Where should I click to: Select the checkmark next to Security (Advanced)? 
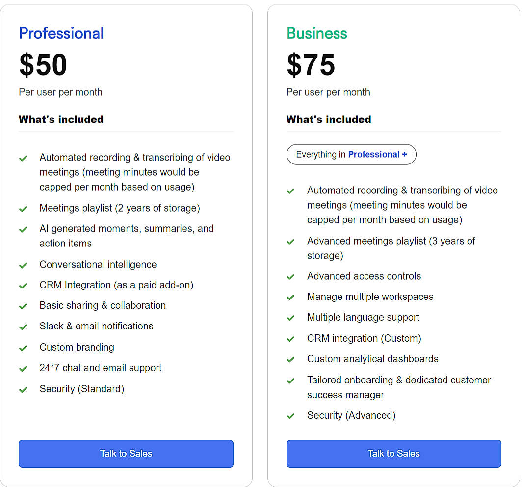click(291, 416)
